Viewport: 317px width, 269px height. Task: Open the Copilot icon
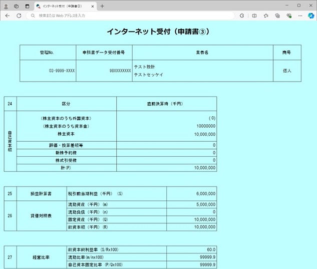311,16
